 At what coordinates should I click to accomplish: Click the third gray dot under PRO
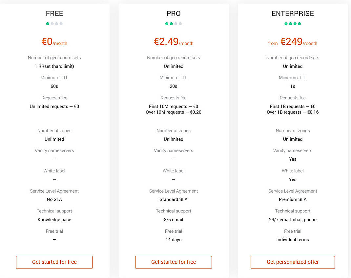click(x=176, y=24)
